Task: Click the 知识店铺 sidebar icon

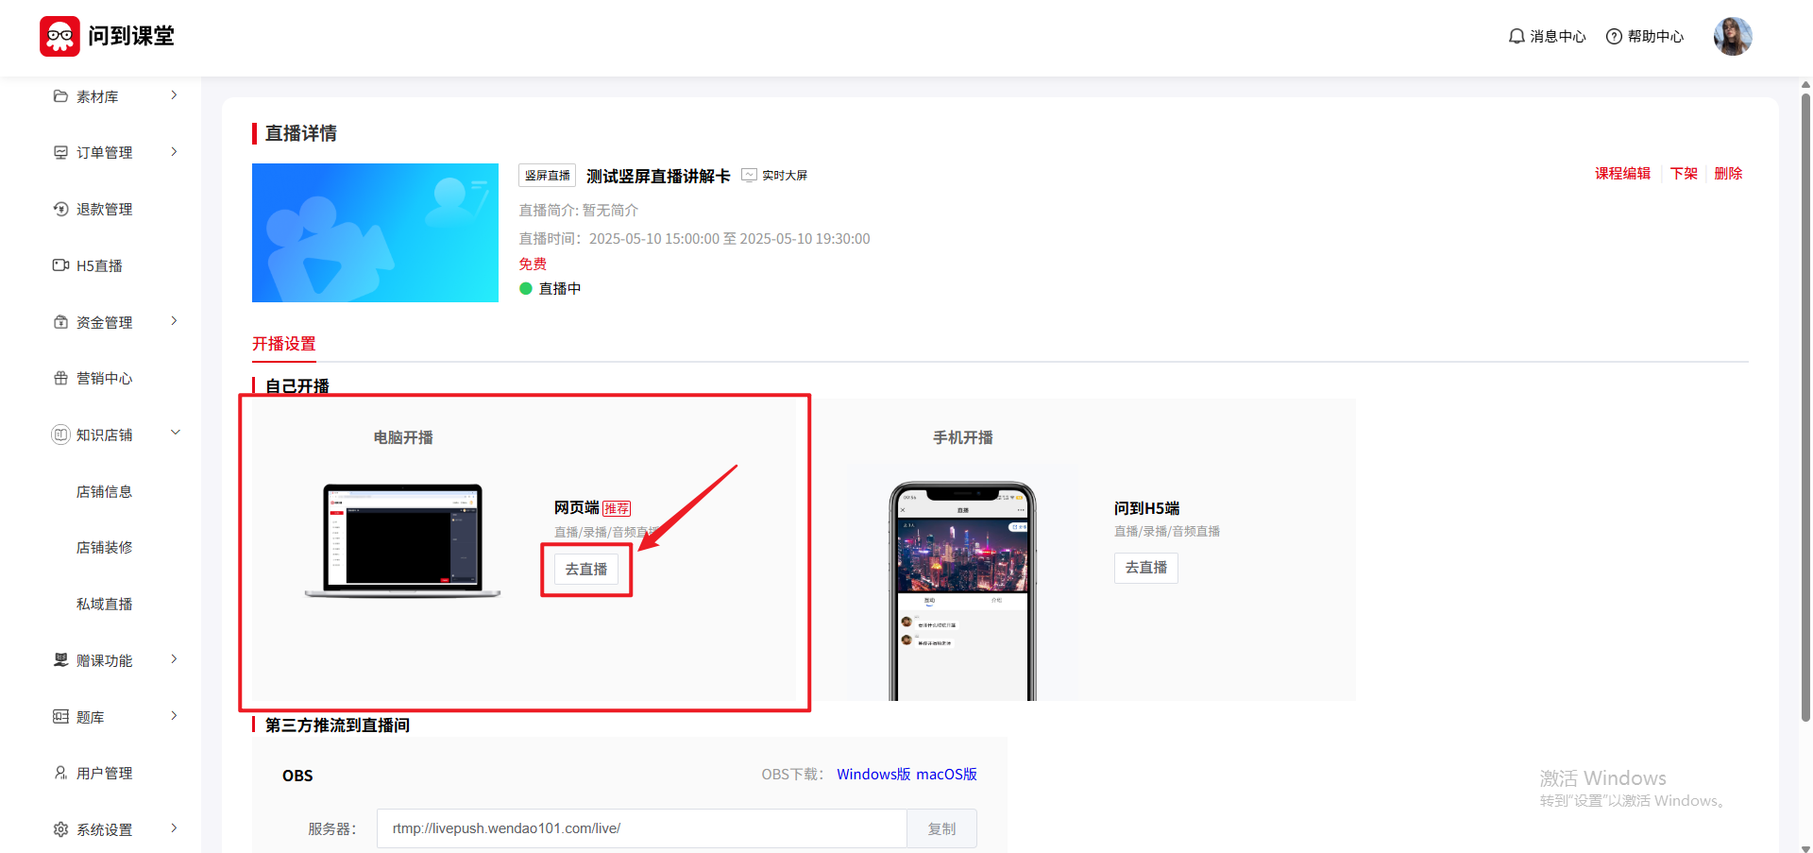Action: pyautogui.click(x=60, y=435)
